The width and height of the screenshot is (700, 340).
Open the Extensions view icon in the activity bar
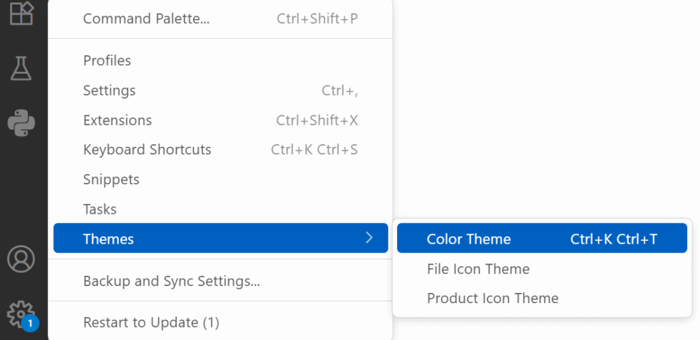click(21, 14)
